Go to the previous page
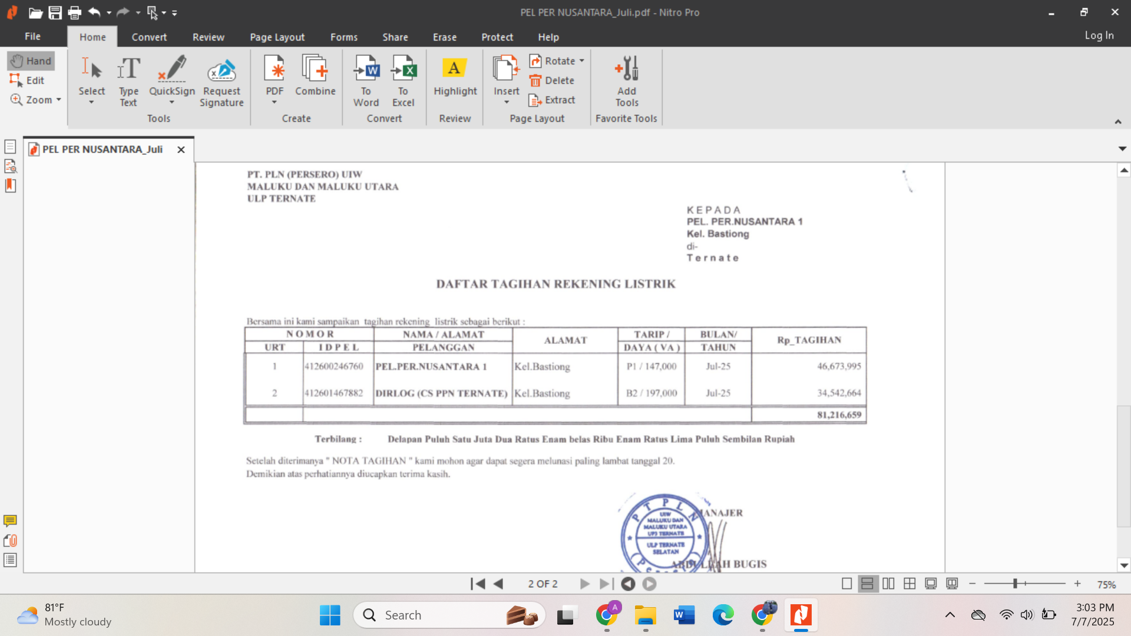Image resolution: width=1131 pixels, height=636 pixels. (x=498, y=584)
